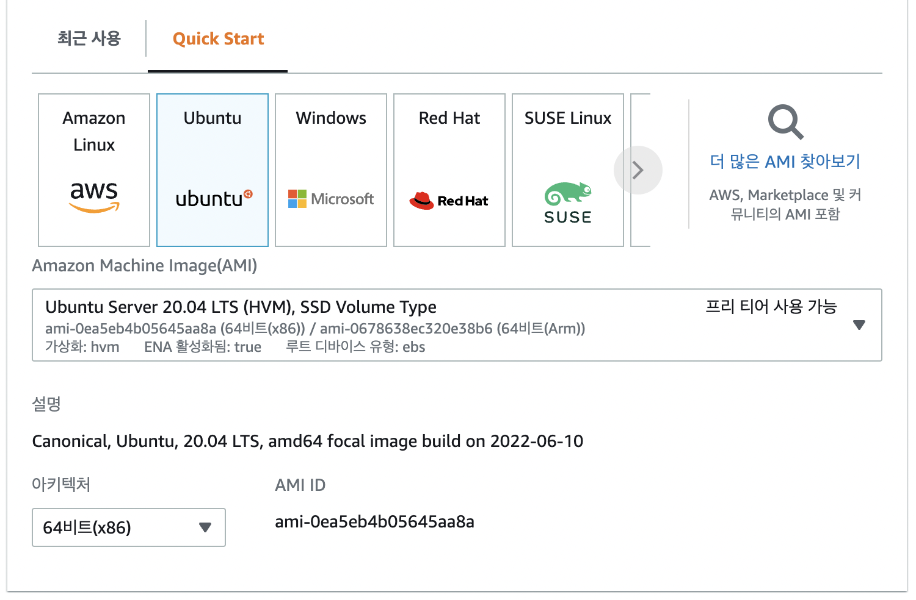This screenshot has height=600, width=916.
Task: Switch to the 최근 사용 tab
Action: click(x=89, y=38)
